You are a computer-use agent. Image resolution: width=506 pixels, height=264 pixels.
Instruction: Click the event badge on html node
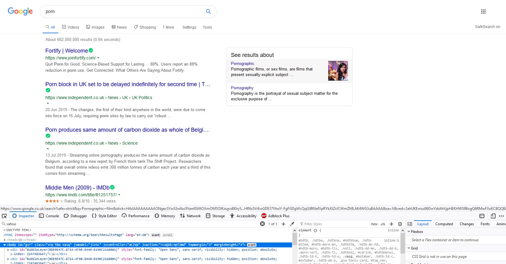point(156,235)
